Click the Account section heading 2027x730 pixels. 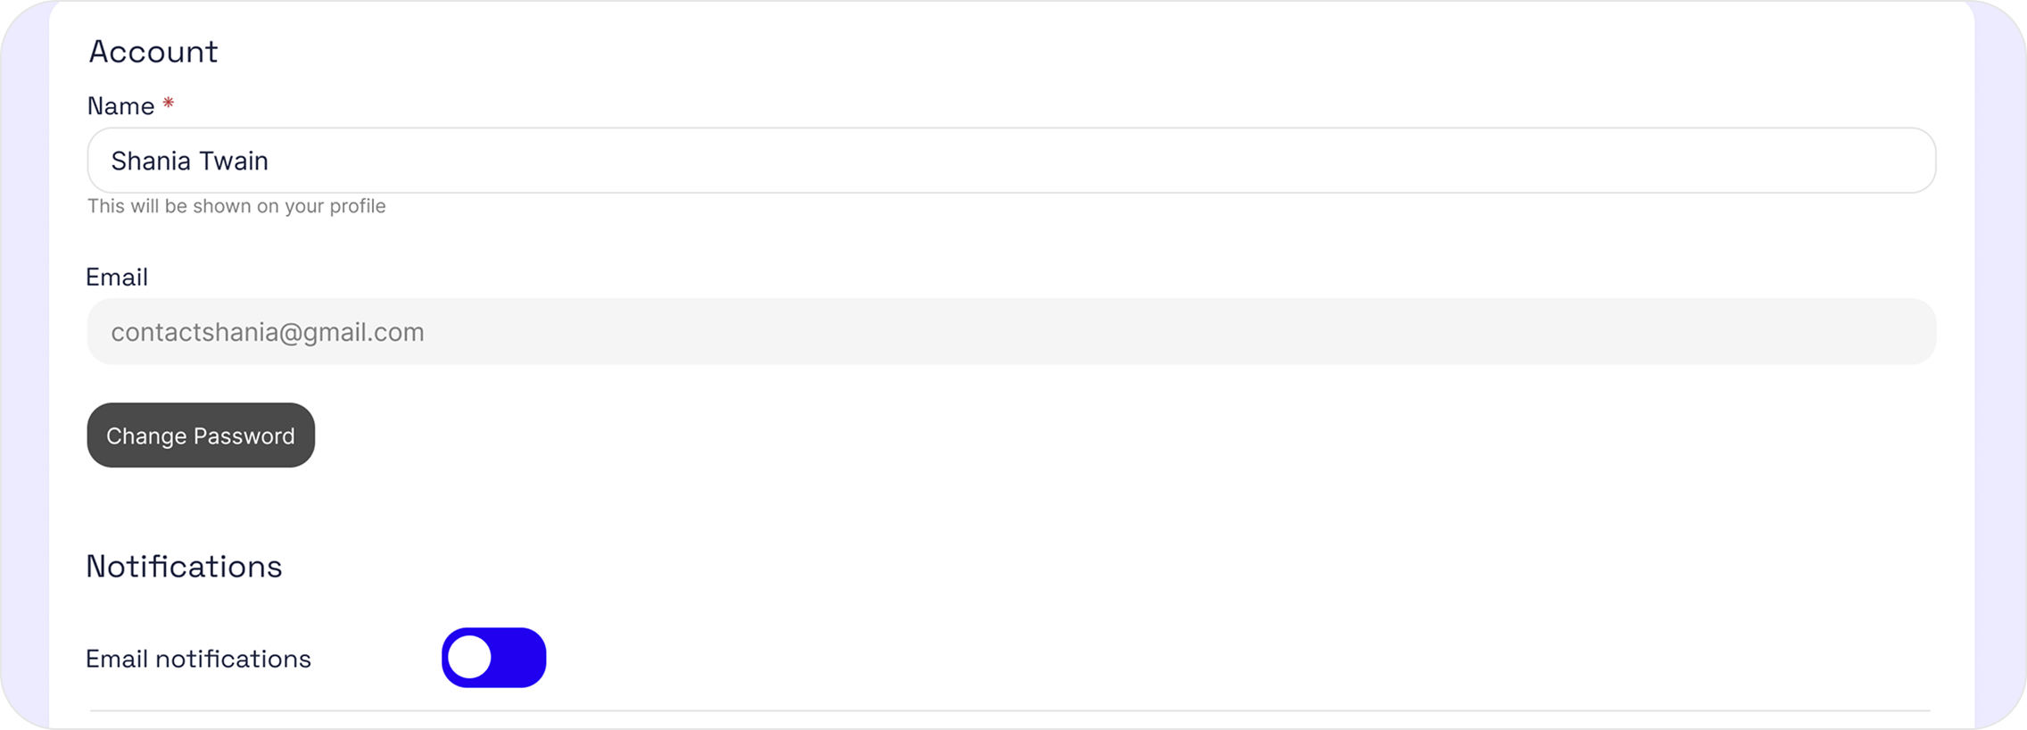click(x=152, y=51)
